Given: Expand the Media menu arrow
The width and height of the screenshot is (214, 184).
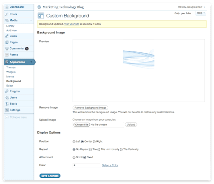Looking at the screenshot, I should (31, 20).
